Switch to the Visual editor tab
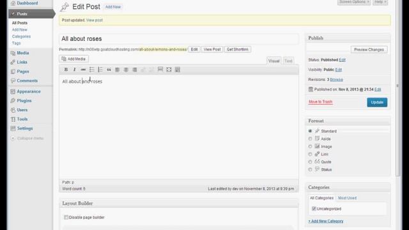This screenshot has height=230, width=409. point(274,61)
